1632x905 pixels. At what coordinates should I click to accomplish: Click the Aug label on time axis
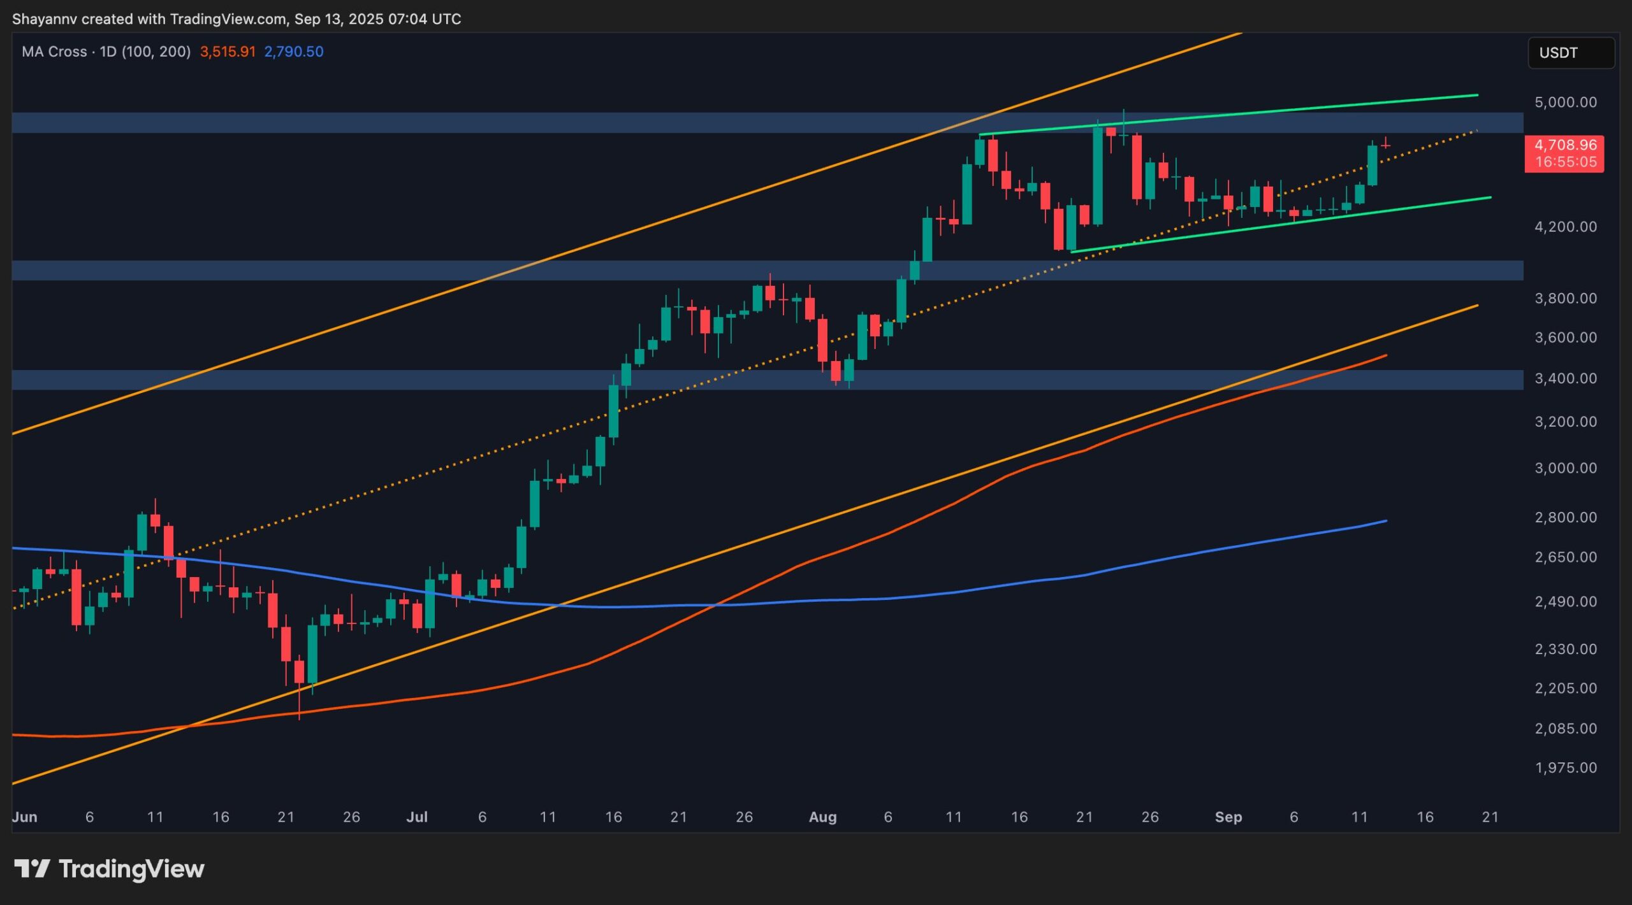(822, 816)
